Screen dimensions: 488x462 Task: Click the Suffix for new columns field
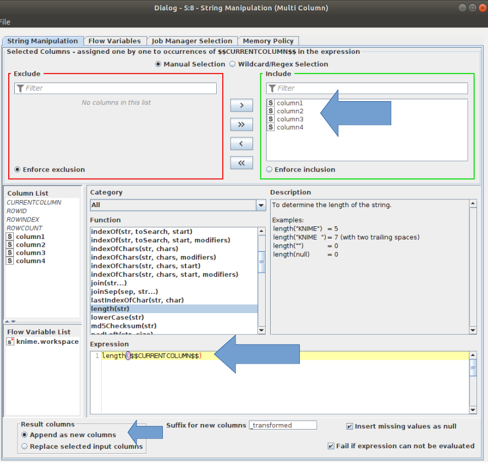coord(283,425)
